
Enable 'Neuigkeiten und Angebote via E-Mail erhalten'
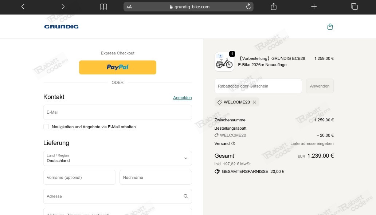tap(46, 126)
